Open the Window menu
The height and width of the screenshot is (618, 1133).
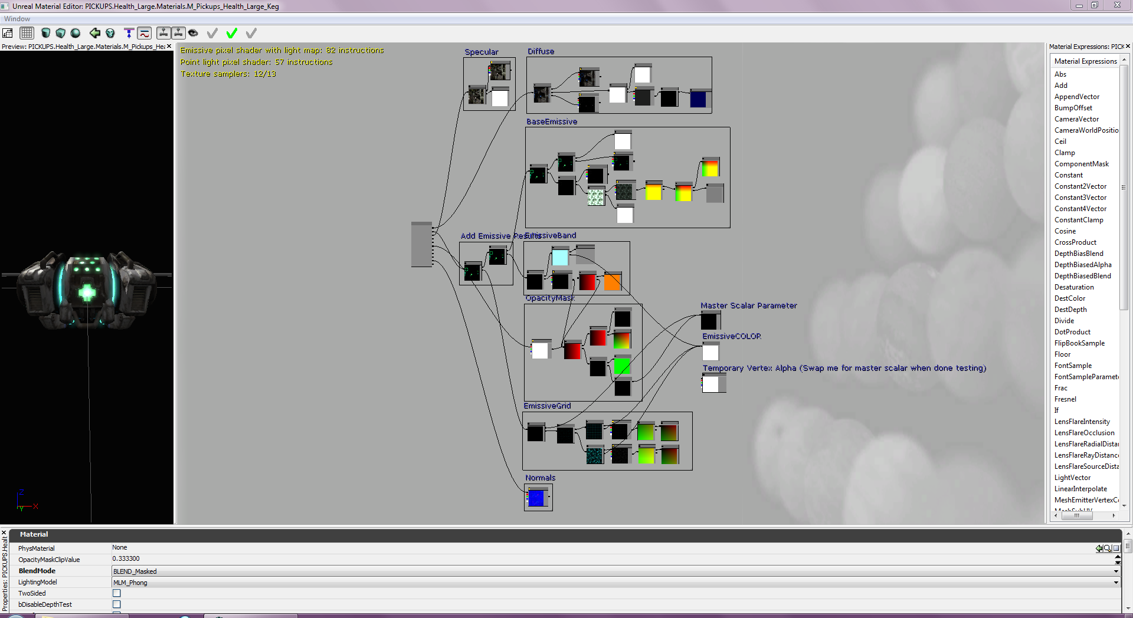click(x=17, y=19)
